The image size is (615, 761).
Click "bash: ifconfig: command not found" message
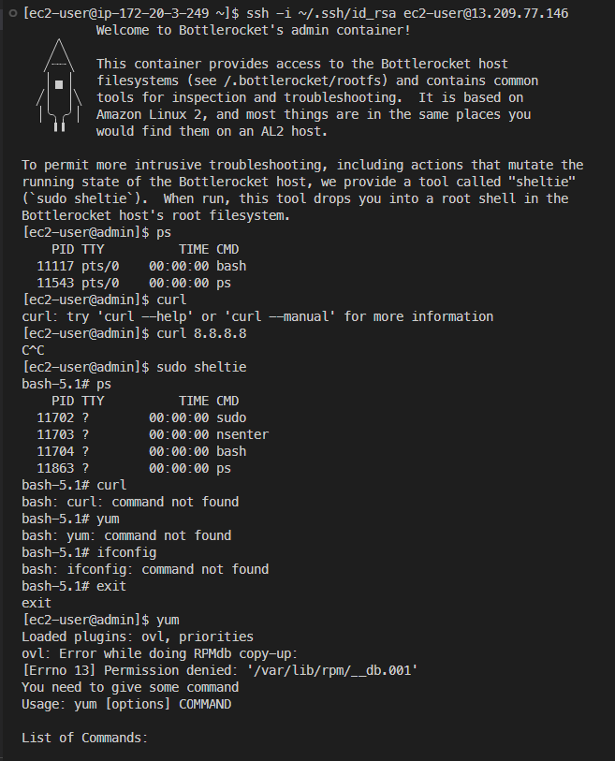(x=145, y=569)
